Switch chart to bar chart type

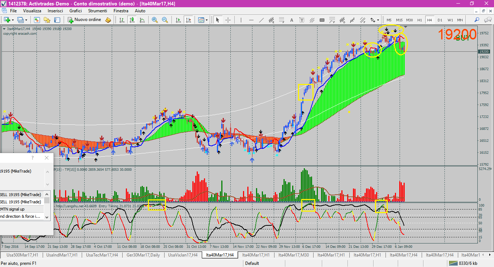tap(122, 20)
